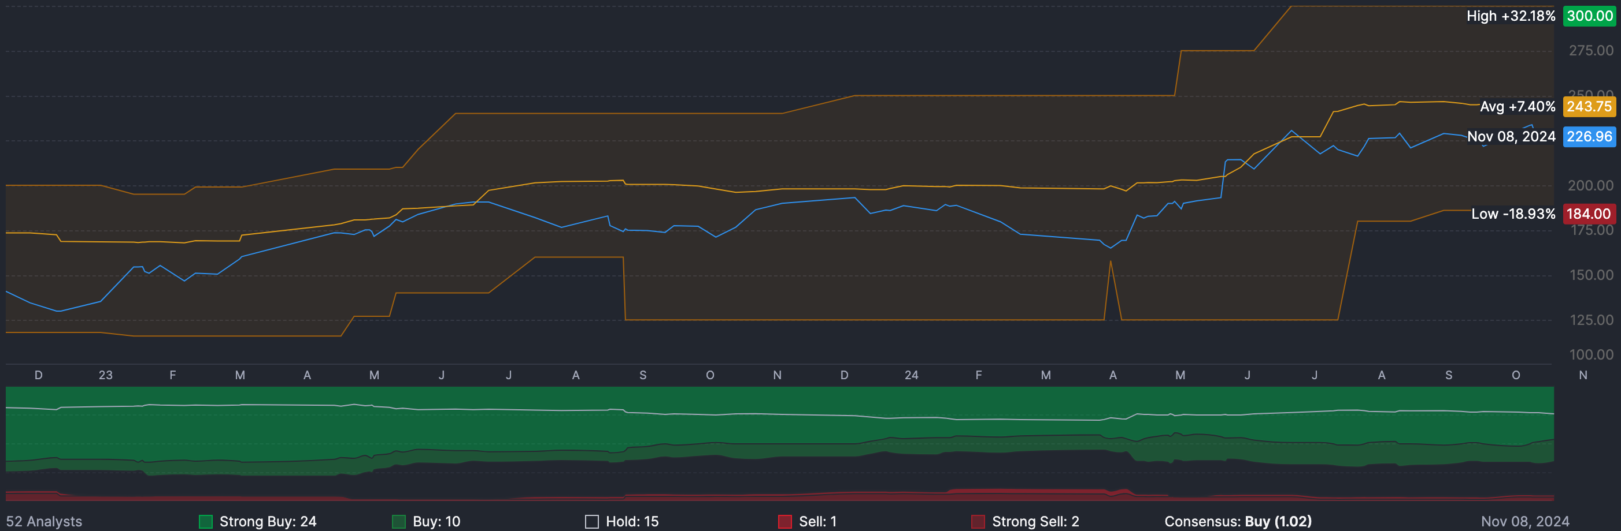Click the Low price tag 184.00

[1589, 214]
